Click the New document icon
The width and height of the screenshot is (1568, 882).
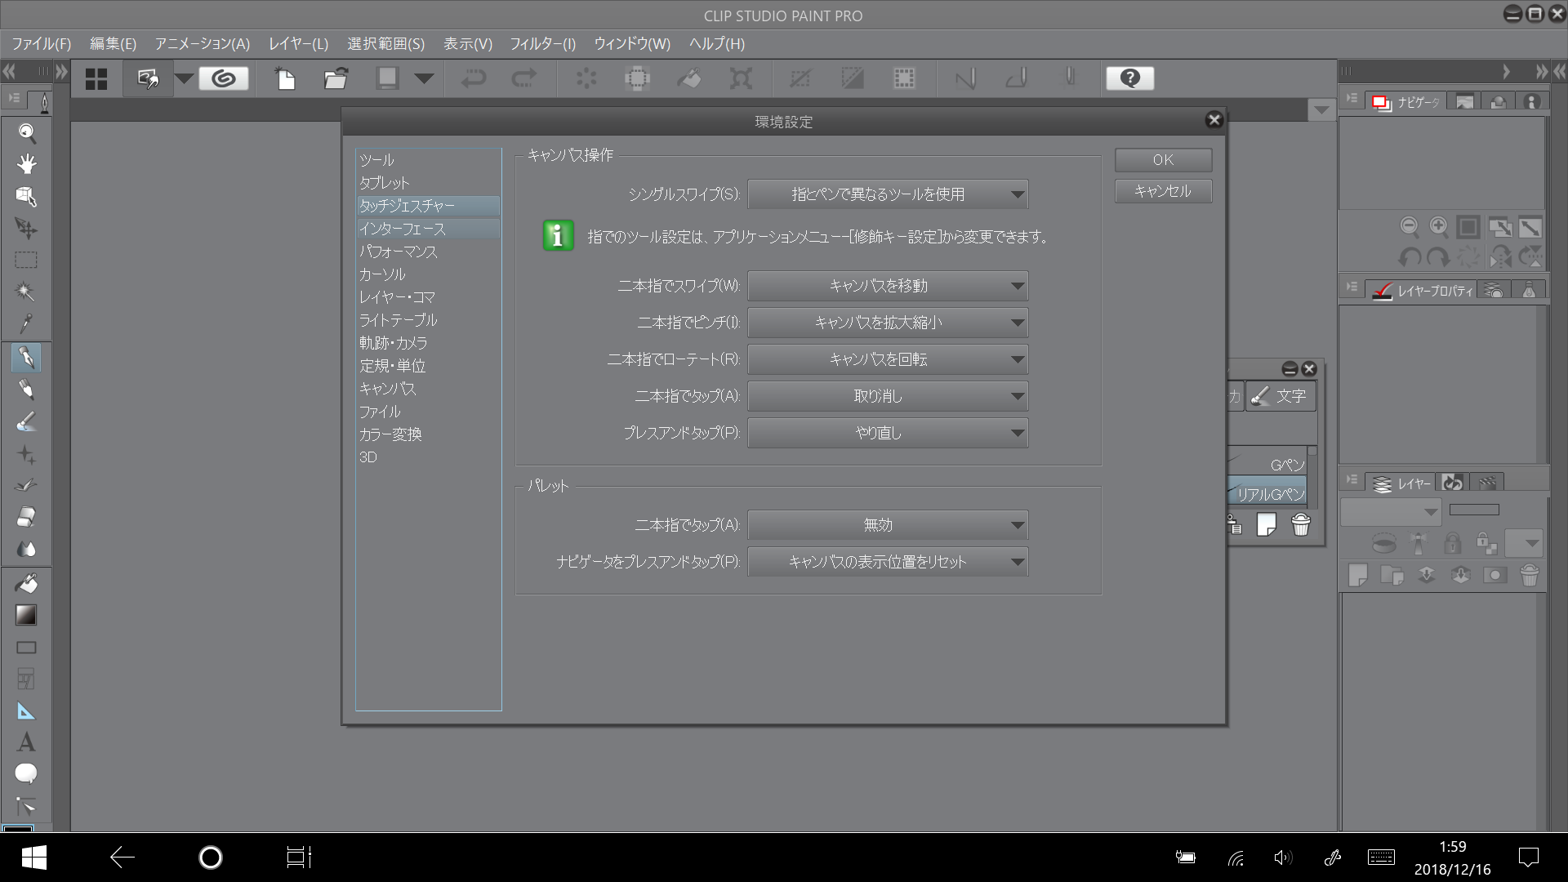click(285, 78)
